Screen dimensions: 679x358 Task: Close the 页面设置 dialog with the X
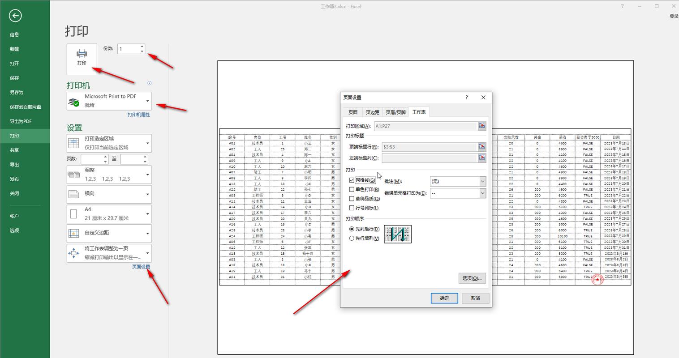(x=483, y=98)
